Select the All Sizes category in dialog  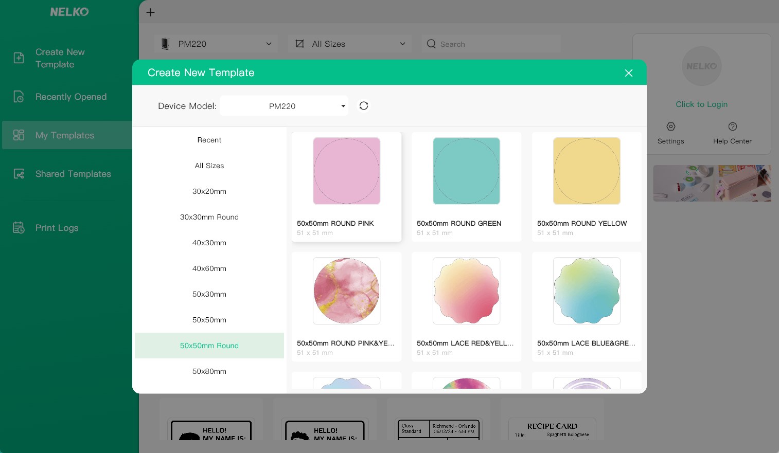[x=209, y=166]
